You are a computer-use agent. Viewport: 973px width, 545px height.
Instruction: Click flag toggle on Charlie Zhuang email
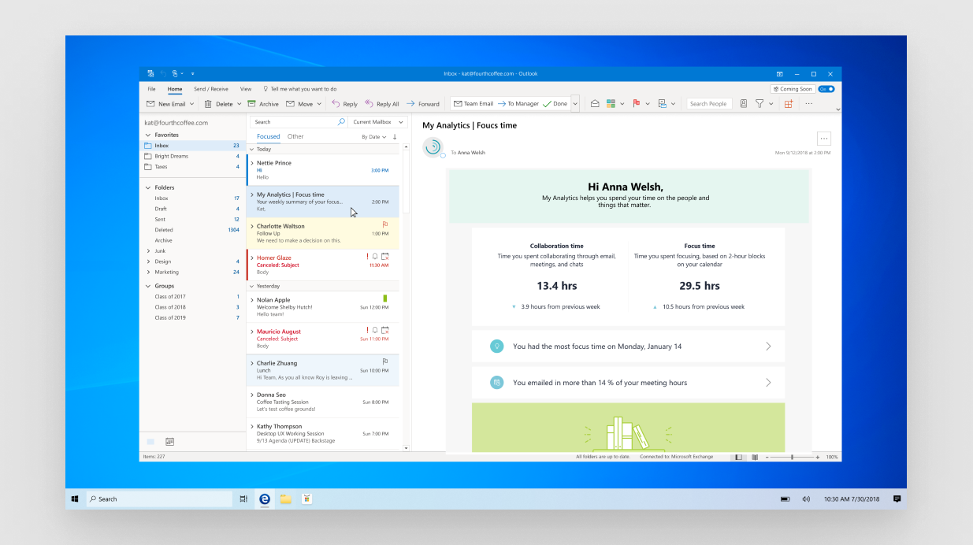(384, 362)
